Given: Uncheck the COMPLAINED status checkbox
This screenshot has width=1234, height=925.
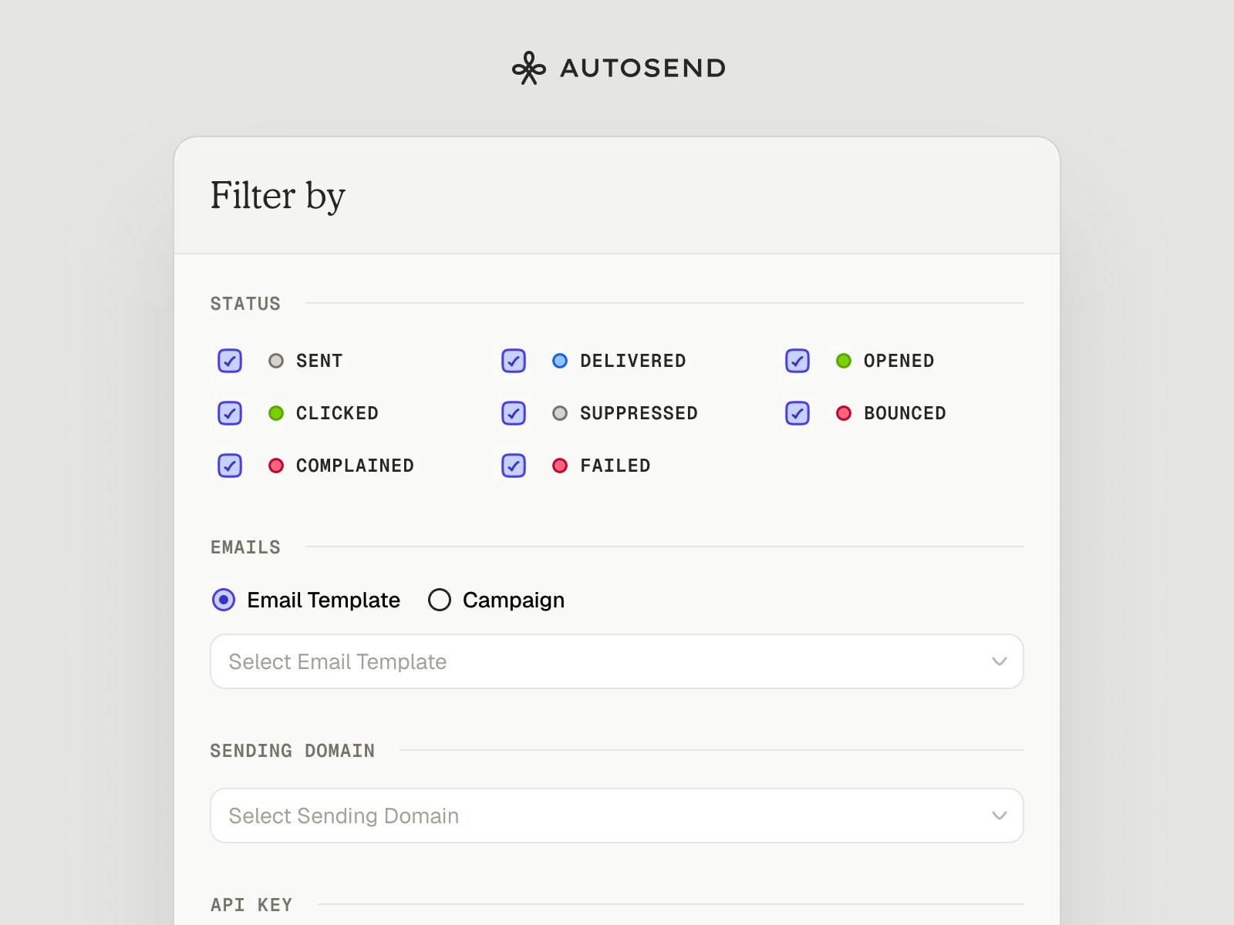Looking at the screenshot, I should (229, 466).
